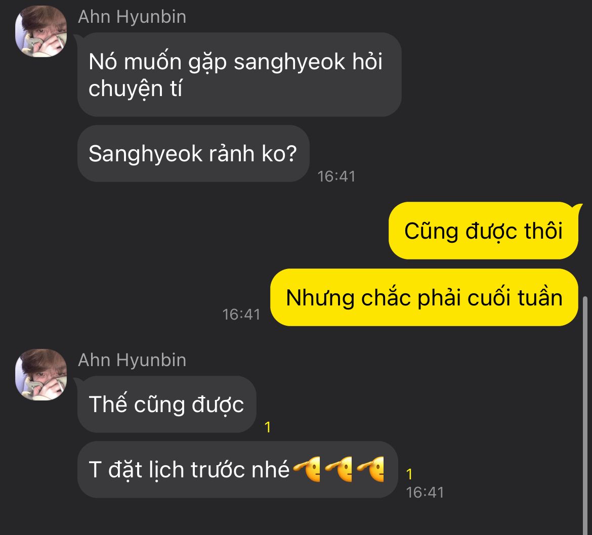Select the 'Nó muốn gặp sanghyeok' message bubble

click(x=239, y=74)
